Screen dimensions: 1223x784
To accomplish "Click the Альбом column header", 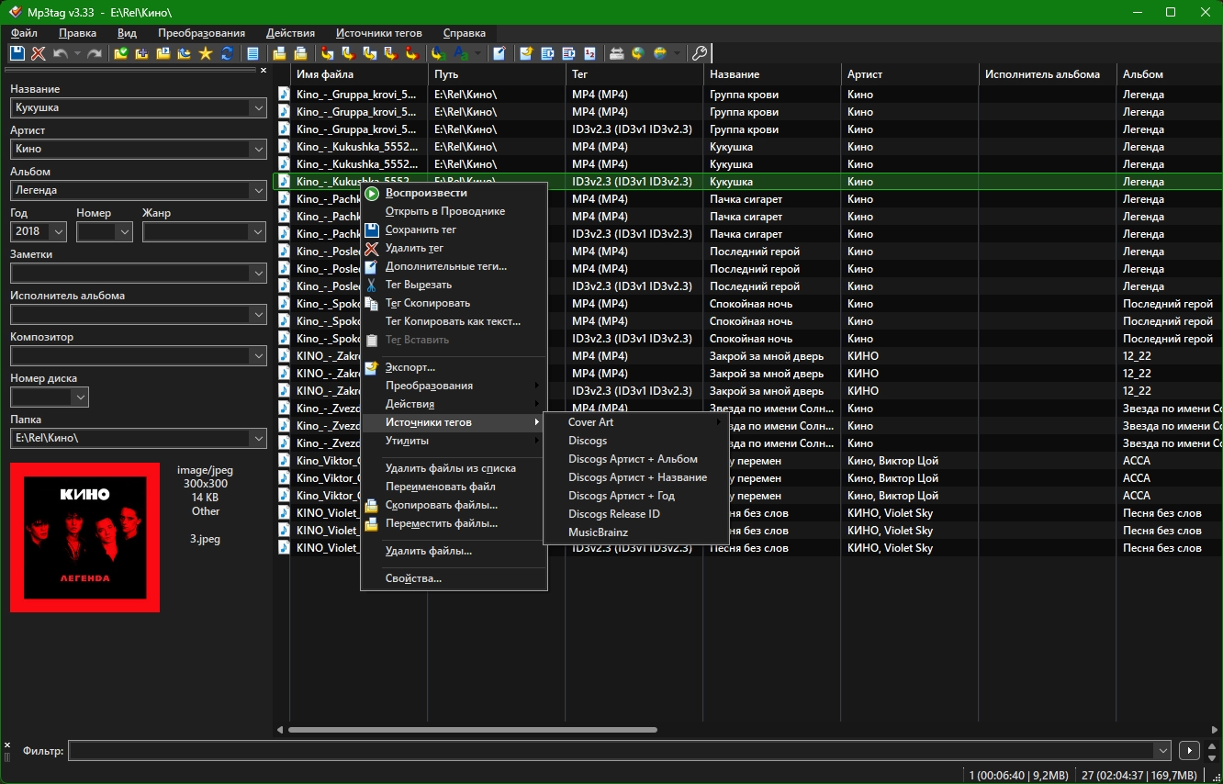I will pos(1142,74).
